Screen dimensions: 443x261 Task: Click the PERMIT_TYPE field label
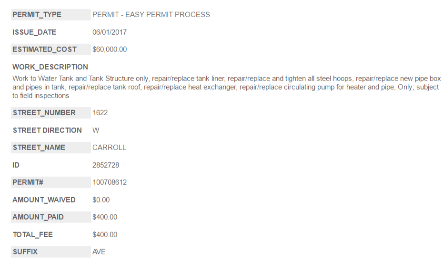click(x=37, y=15)
